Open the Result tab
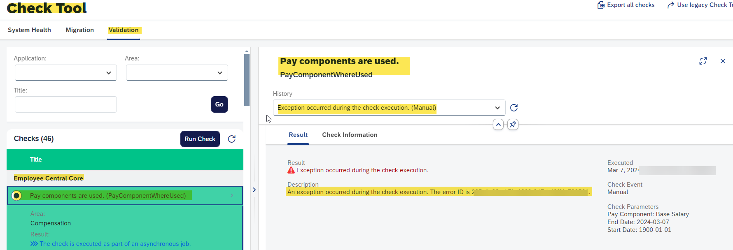Screen dimensions: 733x250 tap(298, 135)
